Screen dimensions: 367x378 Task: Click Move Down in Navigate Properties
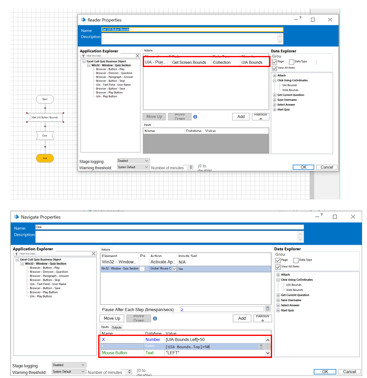pyautogui.click(x=139, y=318)
